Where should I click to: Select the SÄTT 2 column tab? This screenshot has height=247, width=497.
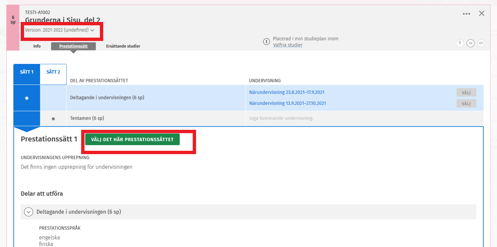click(53, 72)
